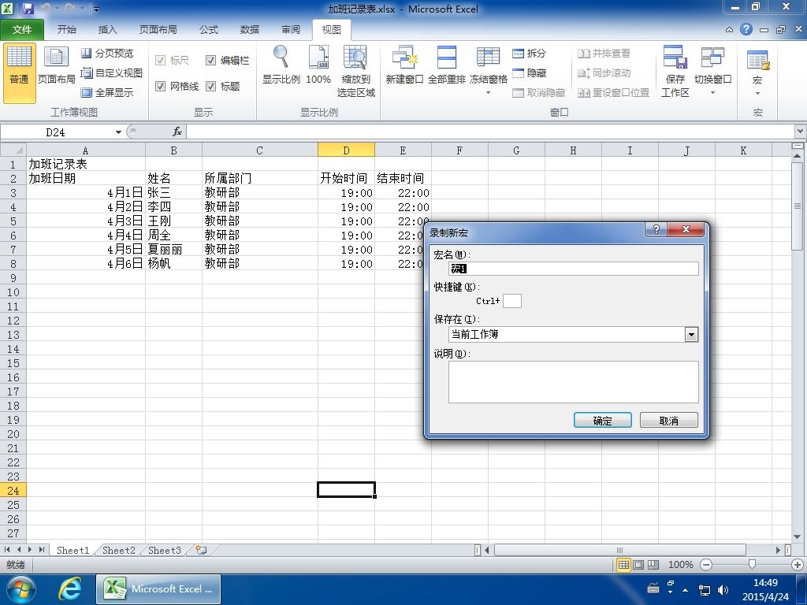The height and width of the screenshot is (605, 807).
Task: Click the zoom slider handle
Action: coord(752,565)
